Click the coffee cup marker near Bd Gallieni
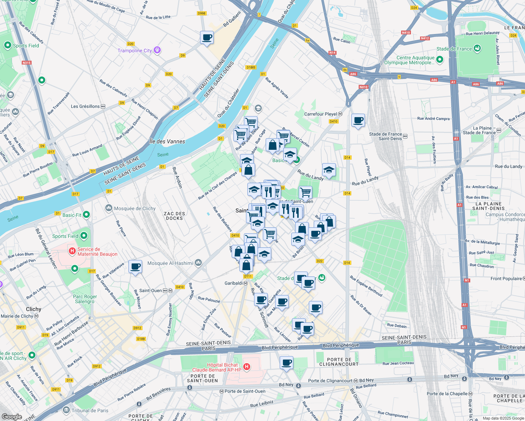This screenshot has width=525, height=421. (206, 37)
